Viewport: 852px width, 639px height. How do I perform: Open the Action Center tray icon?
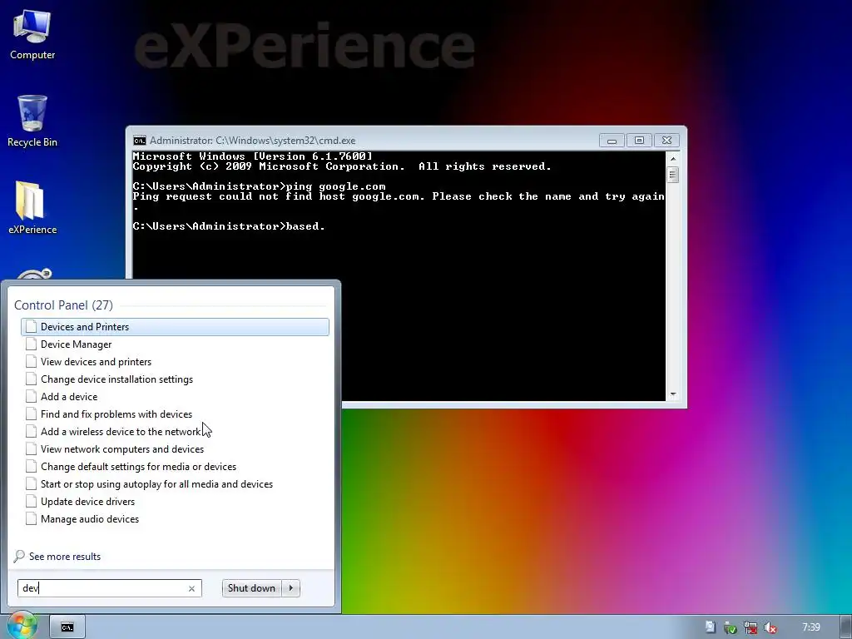(x=711, y=627)
